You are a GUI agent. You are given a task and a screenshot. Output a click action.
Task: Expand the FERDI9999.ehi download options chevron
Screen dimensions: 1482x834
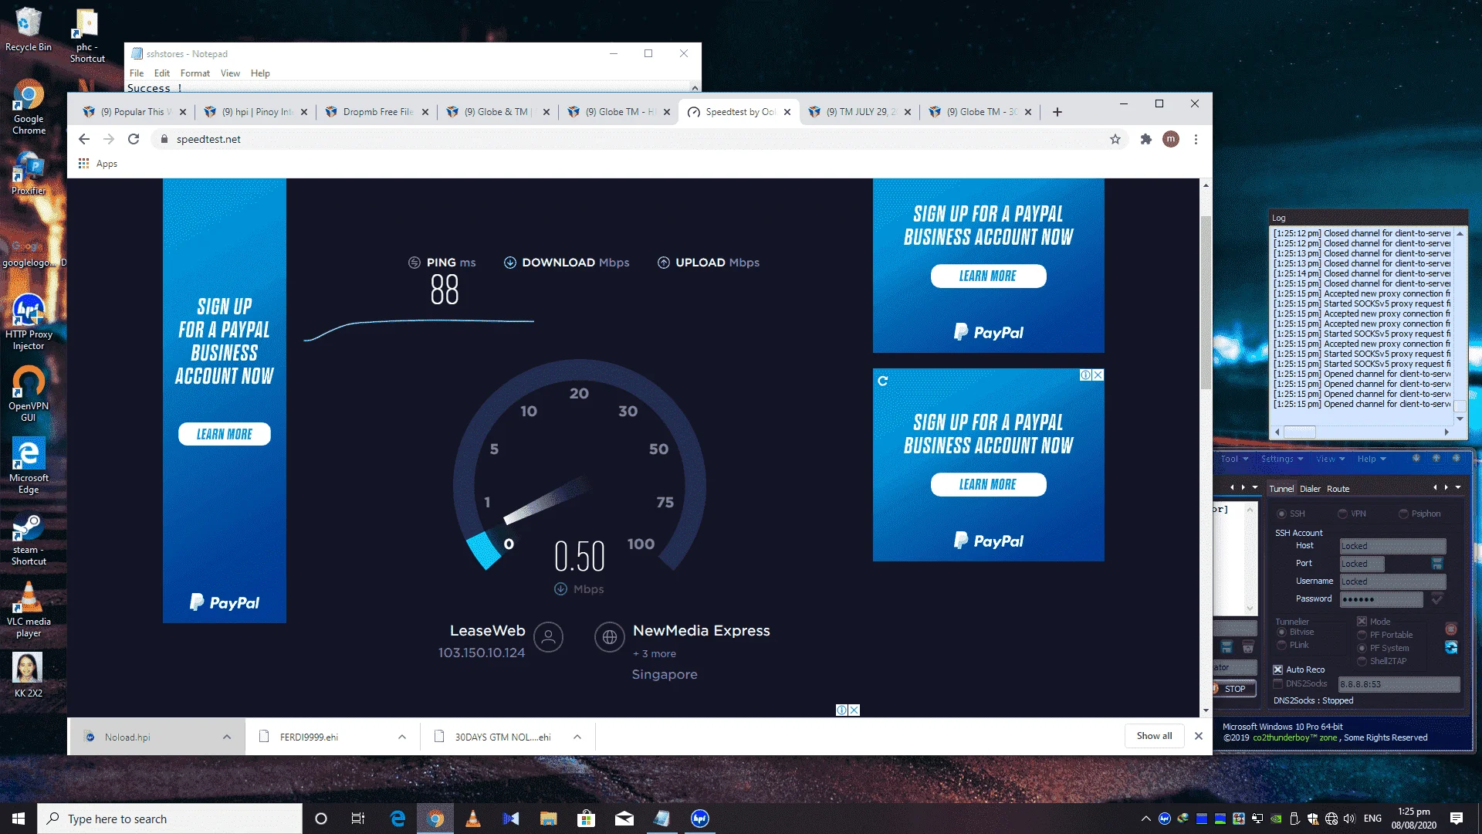(x=401, y=737)
